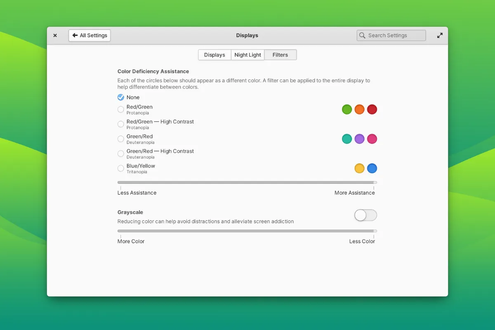Click the purple Deuteranopia test circle
The height and width of the screenshot is (330, 495).
pyautogui.click(x=359, y=139)
